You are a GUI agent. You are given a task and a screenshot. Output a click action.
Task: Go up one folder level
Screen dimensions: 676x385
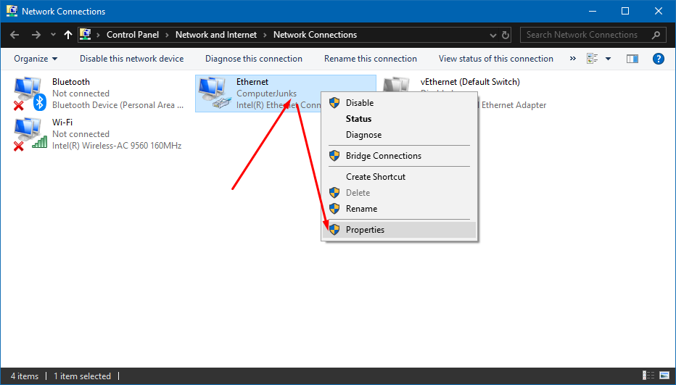coord(67,35)
